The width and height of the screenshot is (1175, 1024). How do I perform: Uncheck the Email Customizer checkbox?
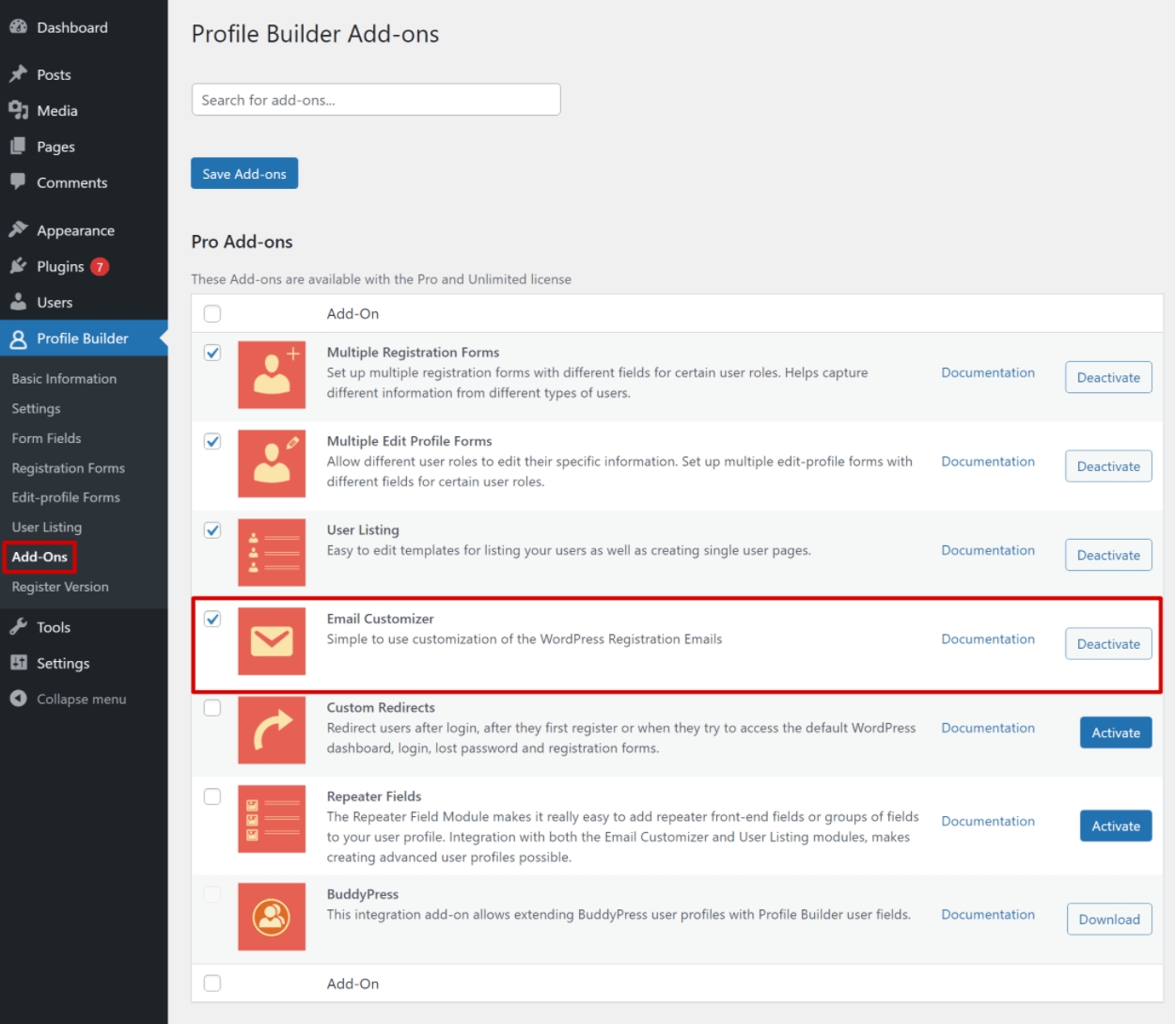212,619
